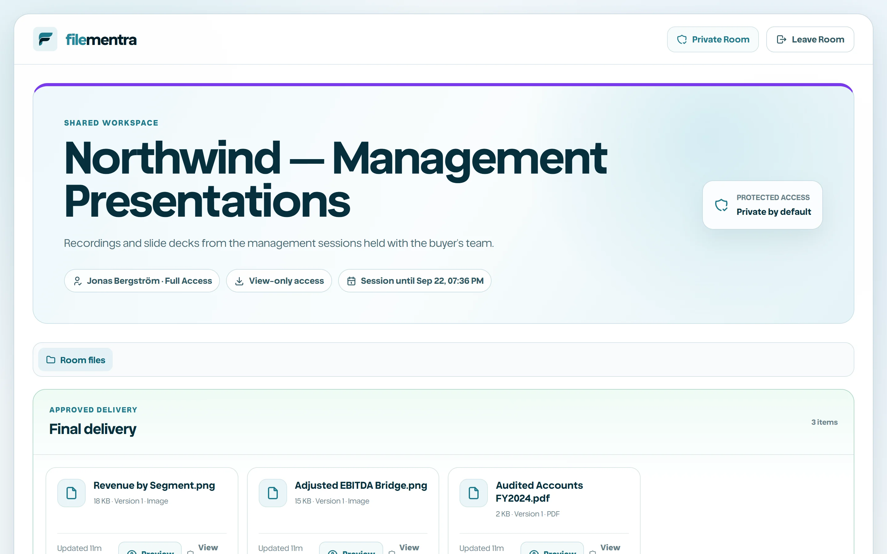Click the Final delivery heading

93,429
